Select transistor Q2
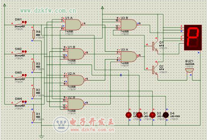This screenshot has height=140, width=207. (x=155, y=70)
